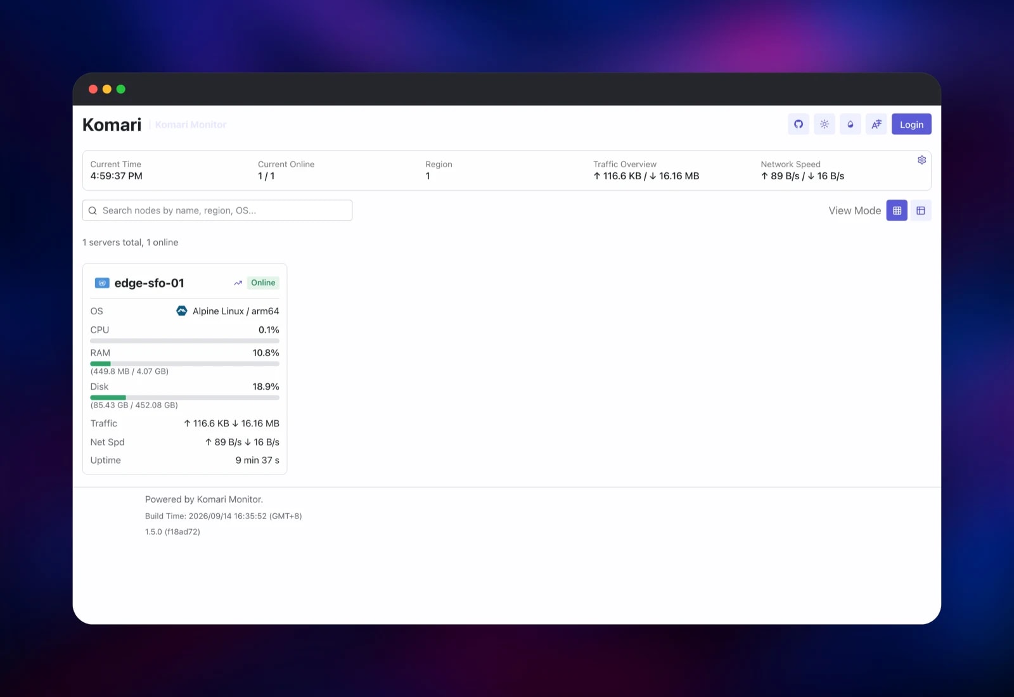
Task: Switch to table view mode
Action: (x=921, y=210)
